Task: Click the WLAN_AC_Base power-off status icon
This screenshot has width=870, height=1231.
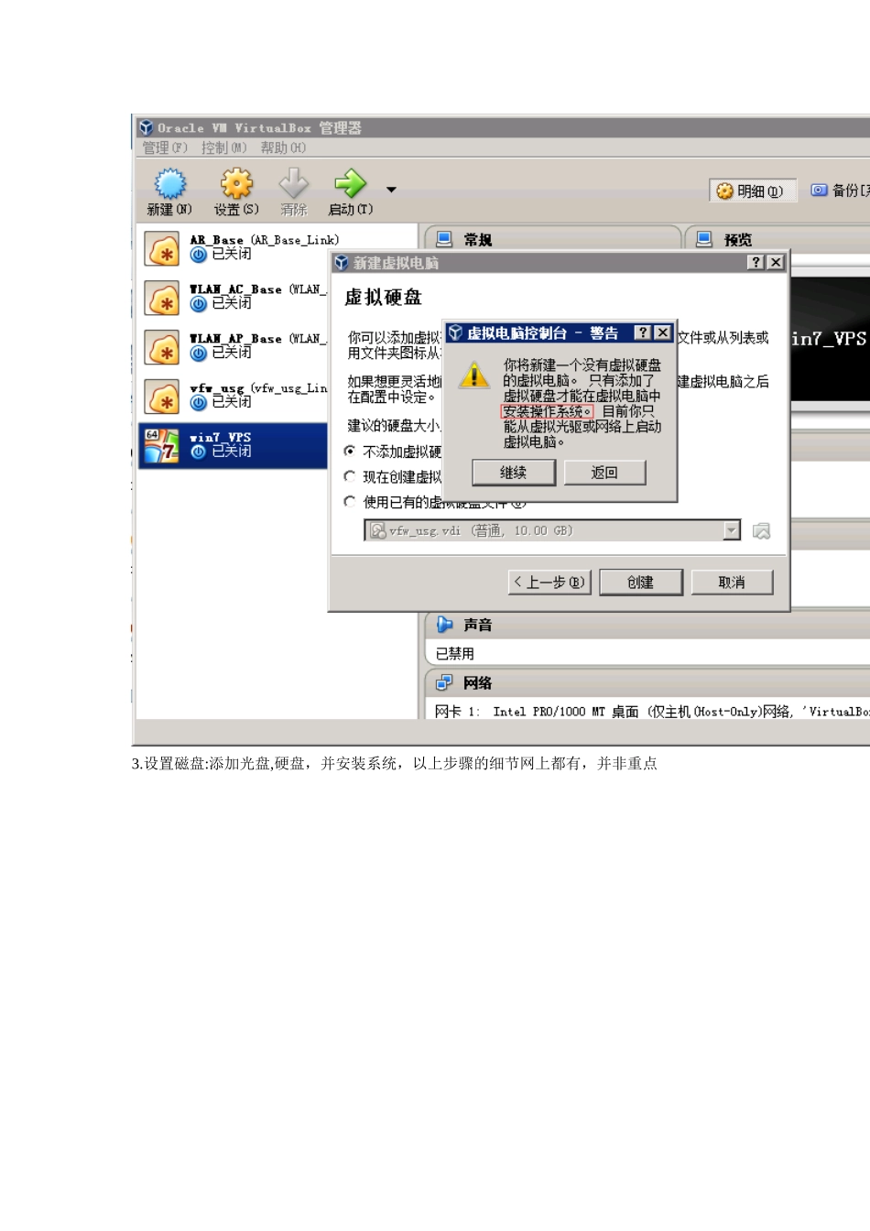Action: [x=199, y=304]
